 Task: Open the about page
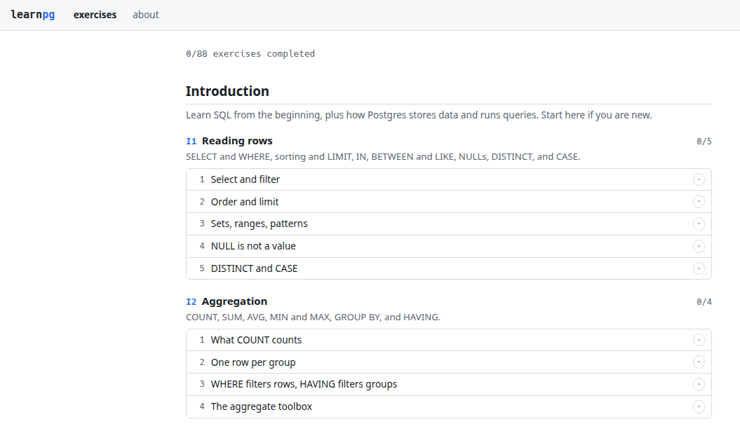(x=146, y=15)
